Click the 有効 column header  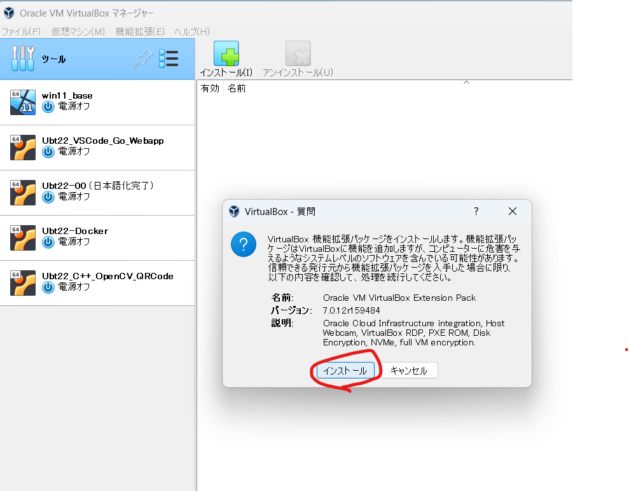211,88
